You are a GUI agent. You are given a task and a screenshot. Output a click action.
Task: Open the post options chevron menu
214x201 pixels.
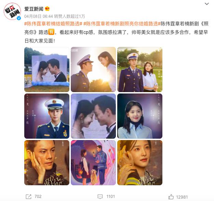click(207, 4)
